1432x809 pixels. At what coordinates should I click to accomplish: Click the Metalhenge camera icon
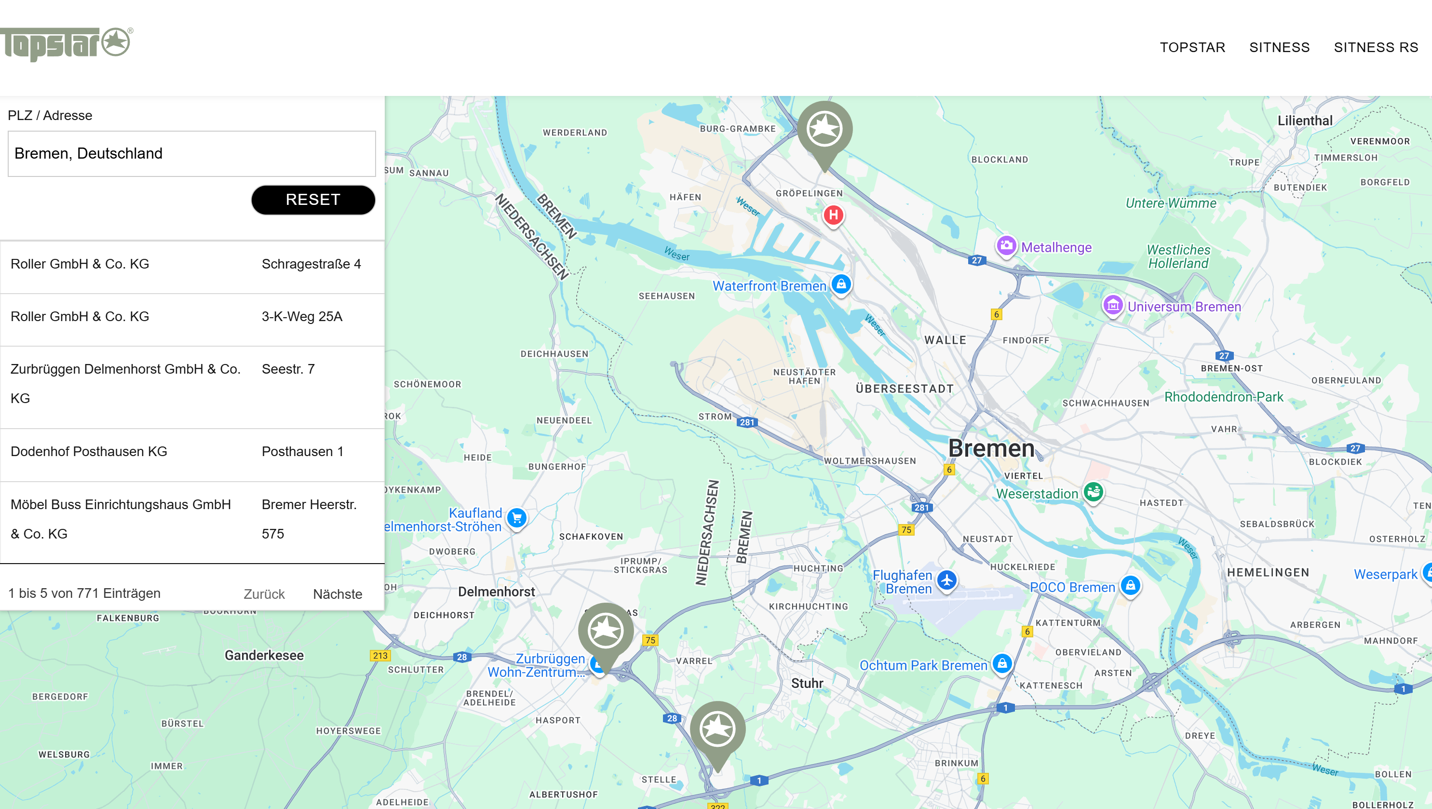(x=1006, y=246)
